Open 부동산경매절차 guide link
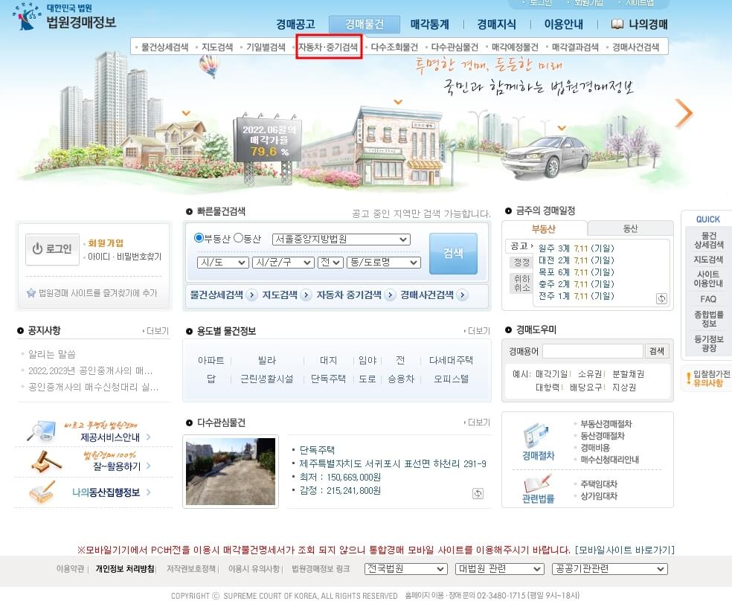 pos(606,424)
